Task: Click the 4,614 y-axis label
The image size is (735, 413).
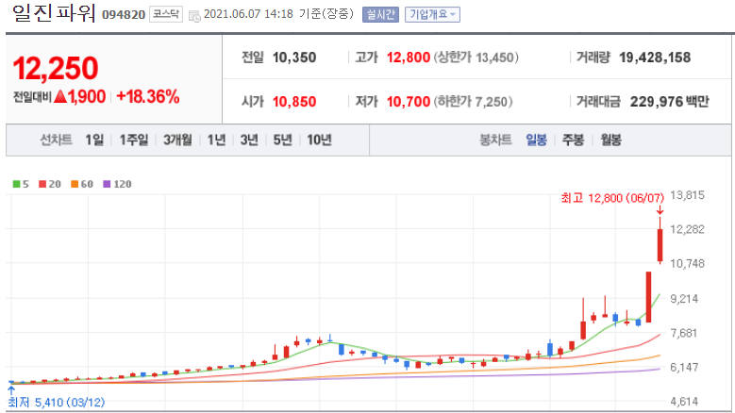Action: tap(684, 402)
